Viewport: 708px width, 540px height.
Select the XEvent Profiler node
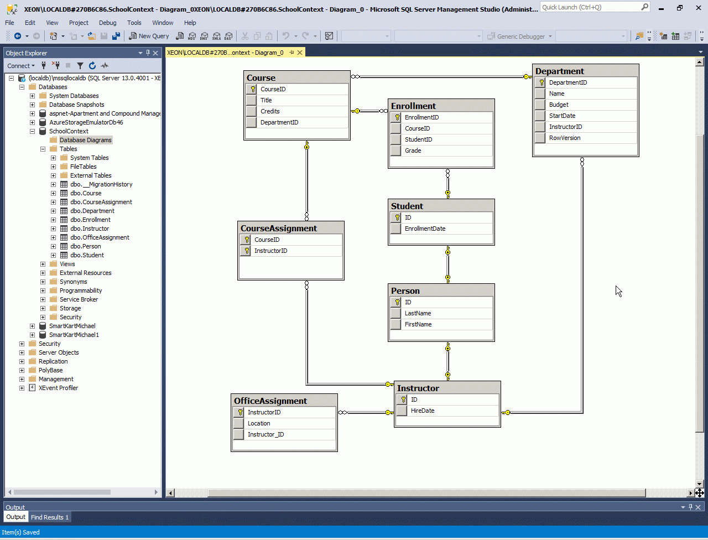(58, 388)
